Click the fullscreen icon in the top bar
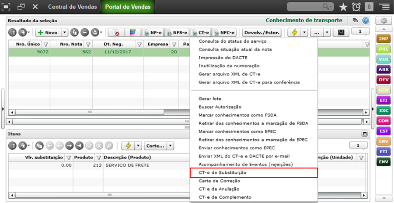 (x=6, y=7)
